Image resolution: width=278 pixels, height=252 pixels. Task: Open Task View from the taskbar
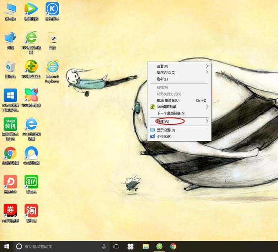[x=116, y=246]
